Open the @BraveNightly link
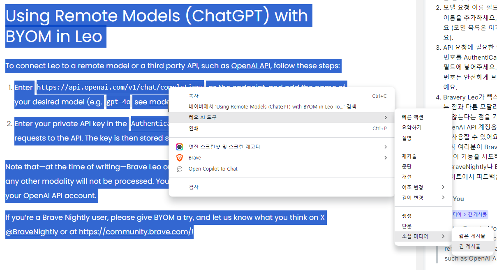Viewport: 497px width, 270px height. 32,232
